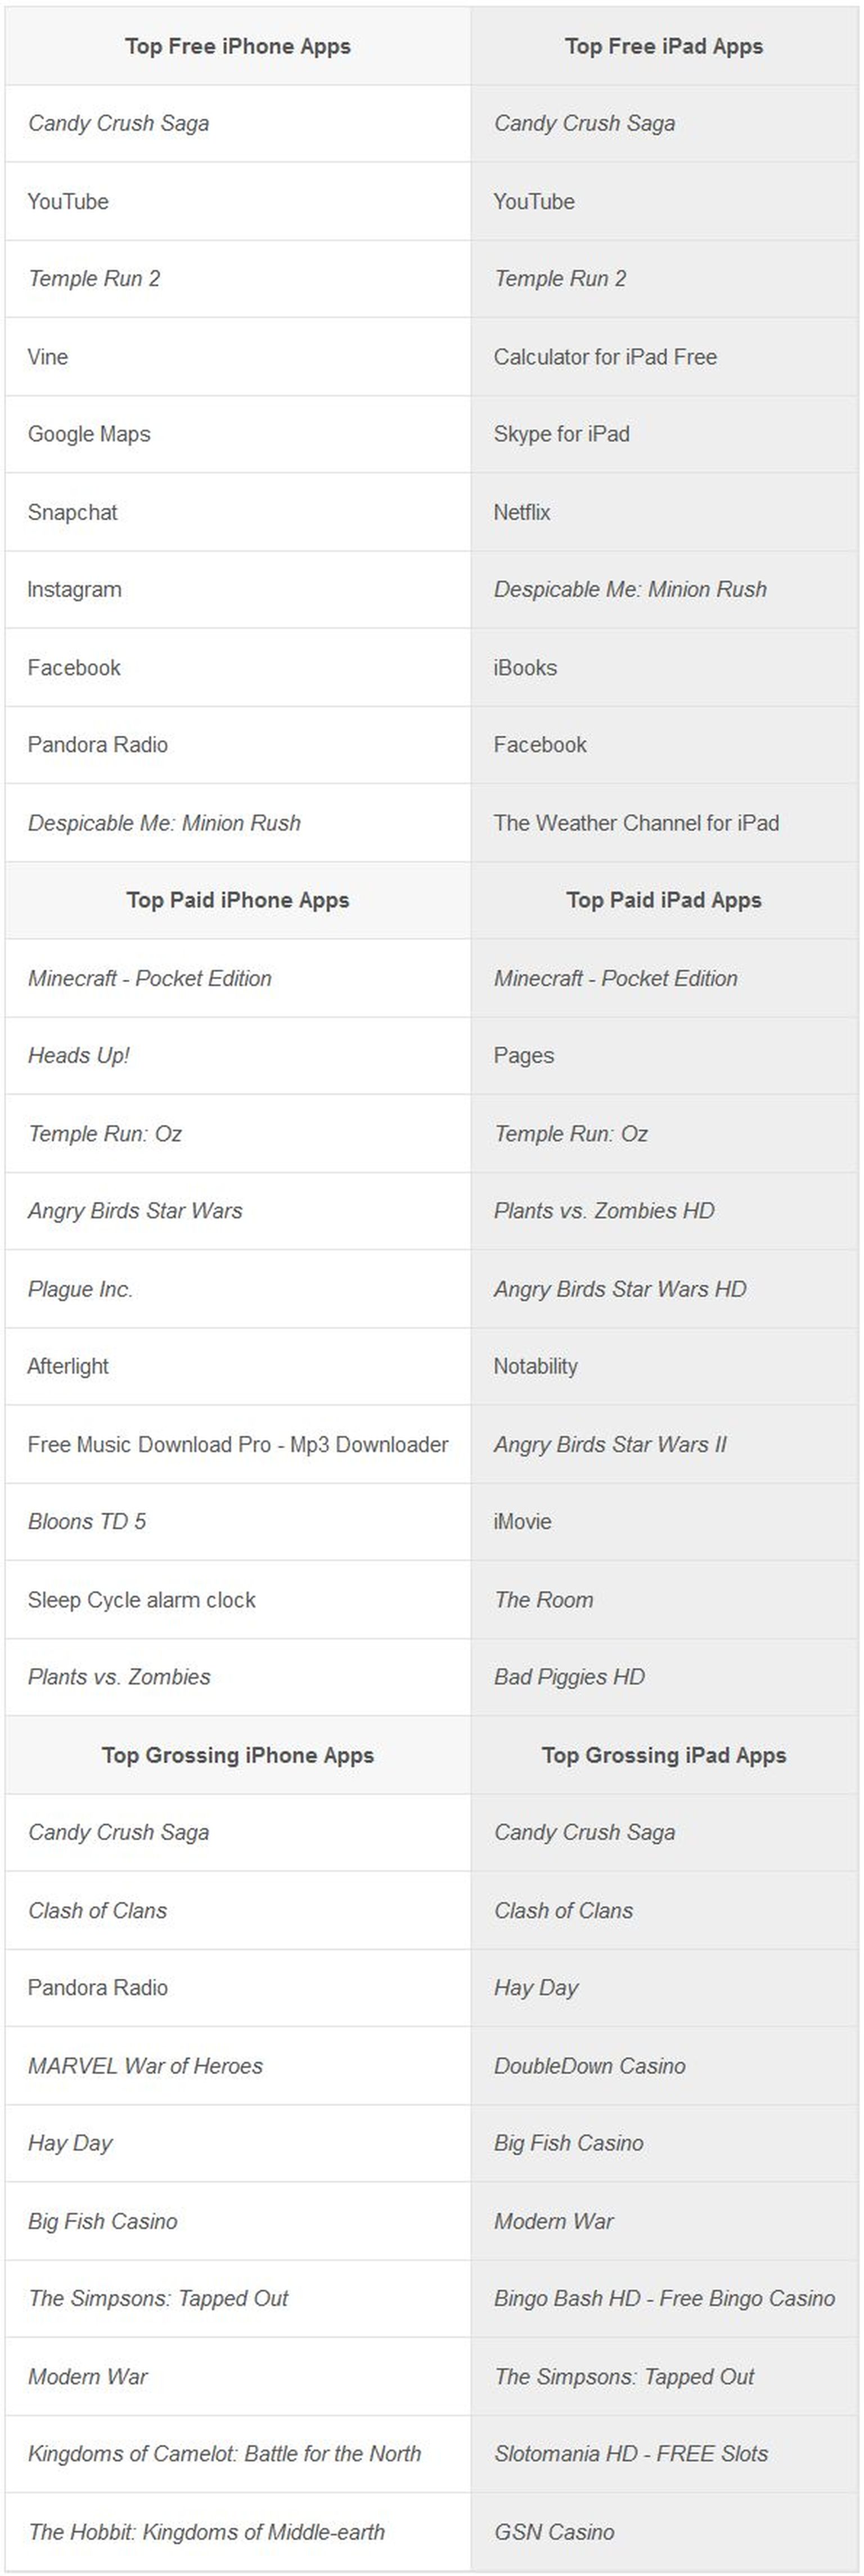864x2576 pixels.
Task: Select Vine in the free iPhone list
Action: click(x=48, y=357)
